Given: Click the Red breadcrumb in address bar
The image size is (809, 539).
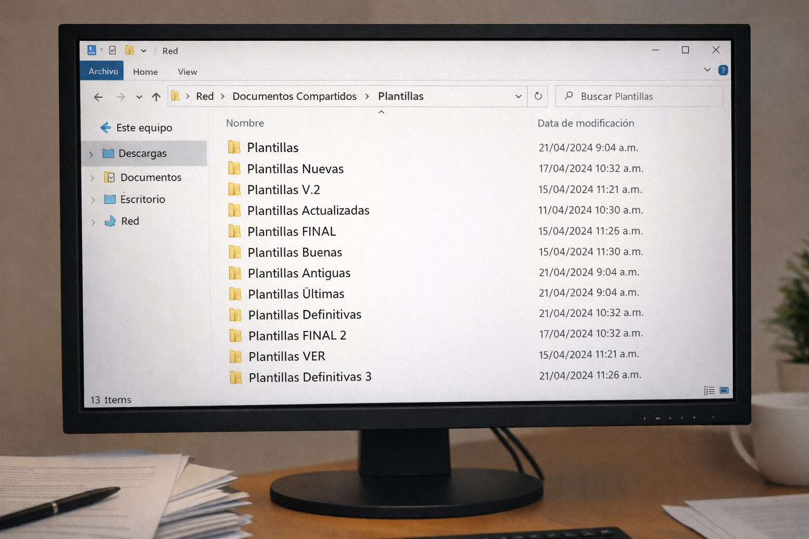Looking at the screenshot, I should click(x=205, y=96).
